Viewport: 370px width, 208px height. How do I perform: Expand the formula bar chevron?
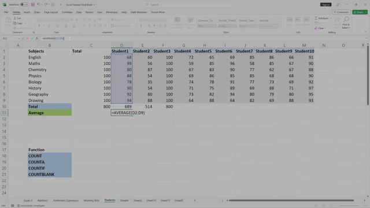[367, 39]
